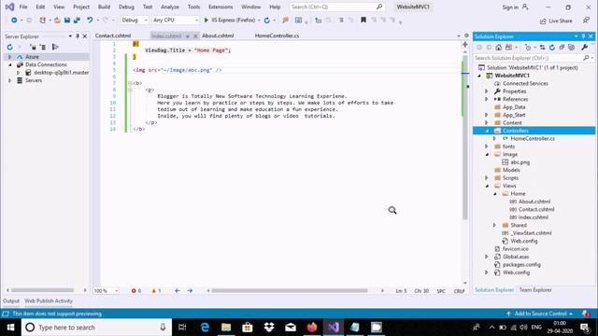The height and width of the screenshot is (336, 598).
Task: Click the editor's horizontal scrollbar
Action: [290, 290]
